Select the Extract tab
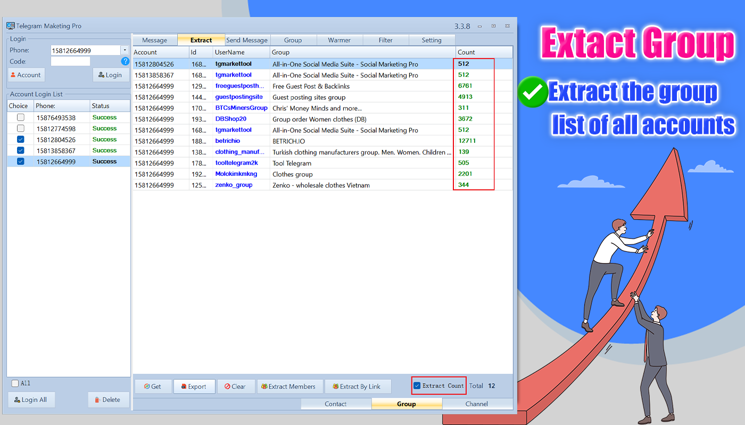The width and height of the screenshot is (745, 425). tap(201, 40)
